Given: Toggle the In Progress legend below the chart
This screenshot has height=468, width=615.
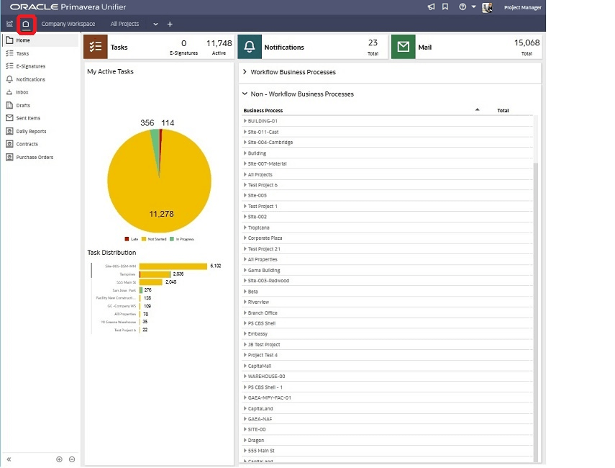Looking at the screenshot, I should tap(182, 238).
